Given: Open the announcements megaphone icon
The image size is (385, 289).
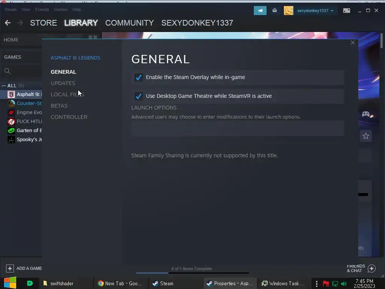Looking at the screenshot, I should click(260, 11).
